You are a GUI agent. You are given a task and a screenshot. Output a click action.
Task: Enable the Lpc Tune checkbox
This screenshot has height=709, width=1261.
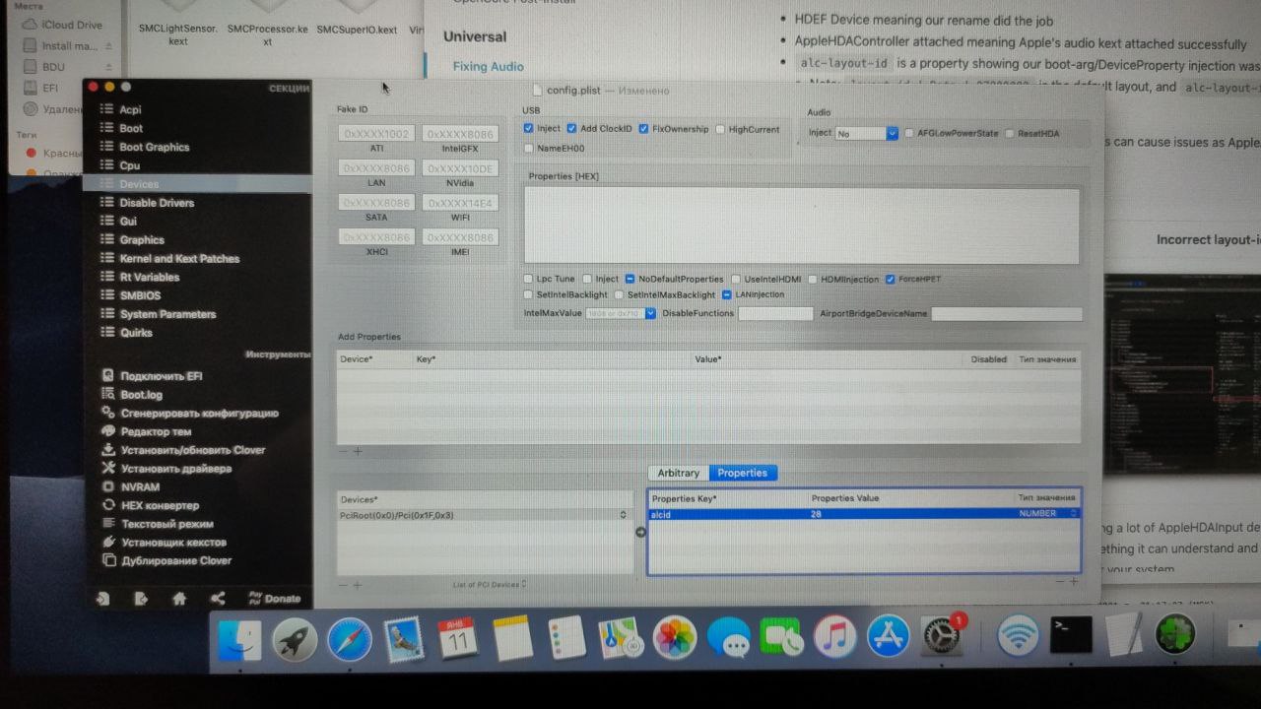[529, 280]
